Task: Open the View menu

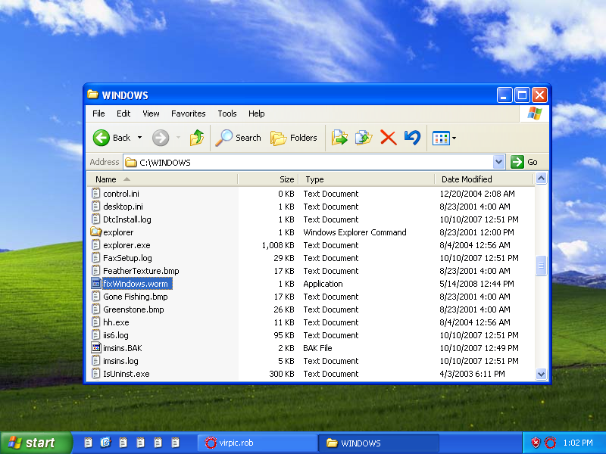Action: pyautogui.click(x=151, y=113)
